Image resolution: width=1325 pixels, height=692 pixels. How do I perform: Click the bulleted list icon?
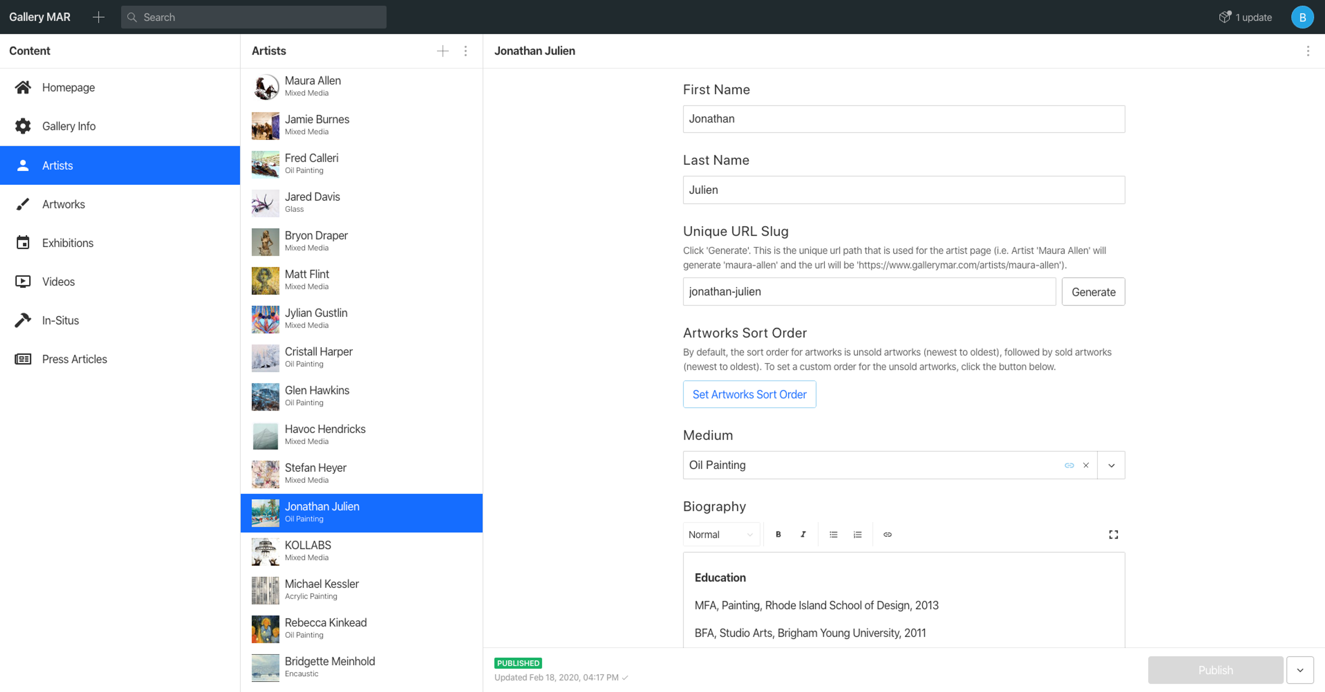pyautogui.click(x=833, y=534)
